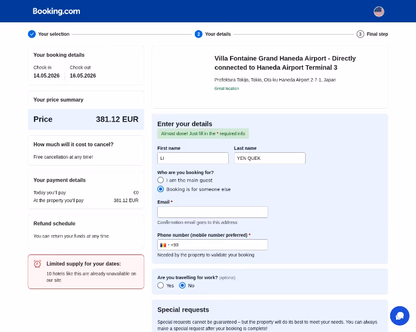
Task: Select Booking is for someone else
Action: tap(161, 189)
